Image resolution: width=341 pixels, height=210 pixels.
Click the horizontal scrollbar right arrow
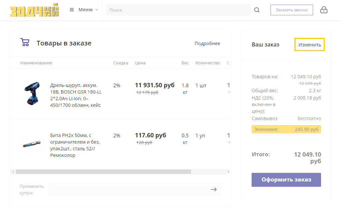click(228, 172)
